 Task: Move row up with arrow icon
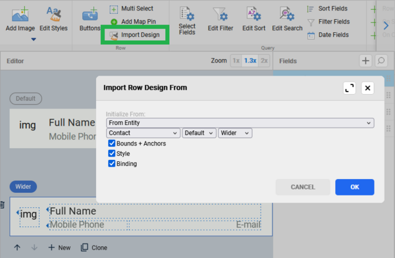tap(17, 247)
